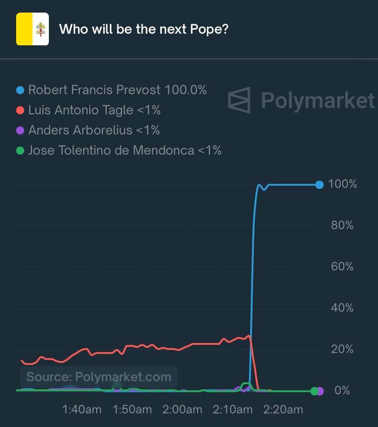Click the 1:40am time axis label

(82, 409)
